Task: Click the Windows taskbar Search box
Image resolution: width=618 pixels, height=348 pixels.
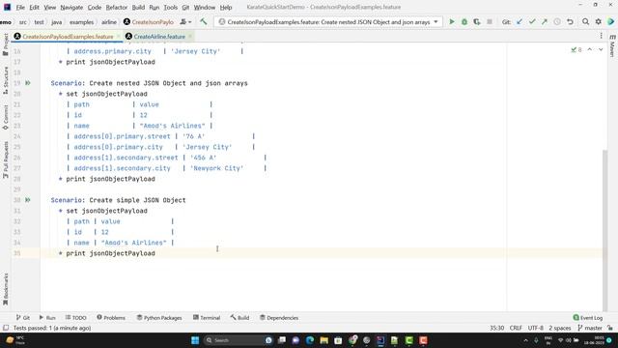Action: [x=239, y=340]
